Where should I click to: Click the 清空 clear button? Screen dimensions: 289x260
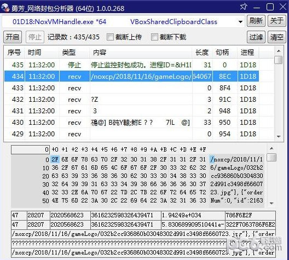[276, 37]
